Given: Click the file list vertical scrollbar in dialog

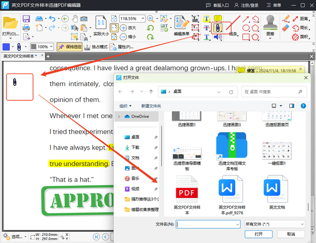Looking at the screenshot, I should click(308, 207).
